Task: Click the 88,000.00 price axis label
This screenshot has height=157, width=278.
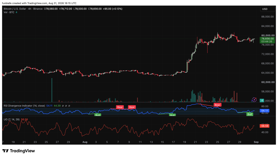Action: tap(267, 17)
